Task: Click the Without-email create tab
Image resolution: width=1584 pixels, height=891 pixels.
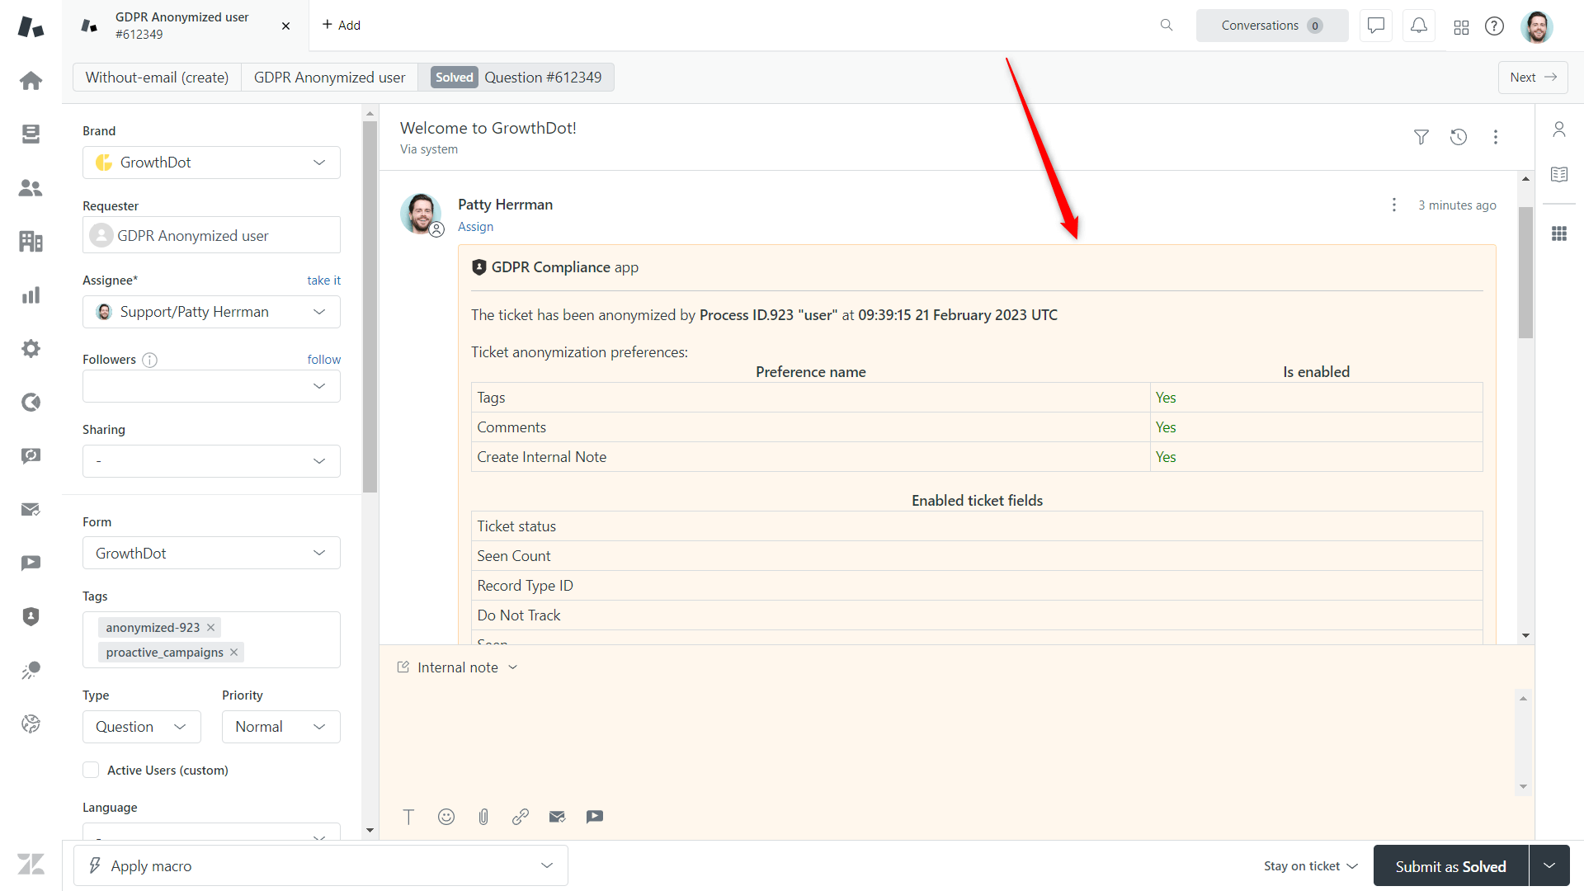Action: click(158, 78)
